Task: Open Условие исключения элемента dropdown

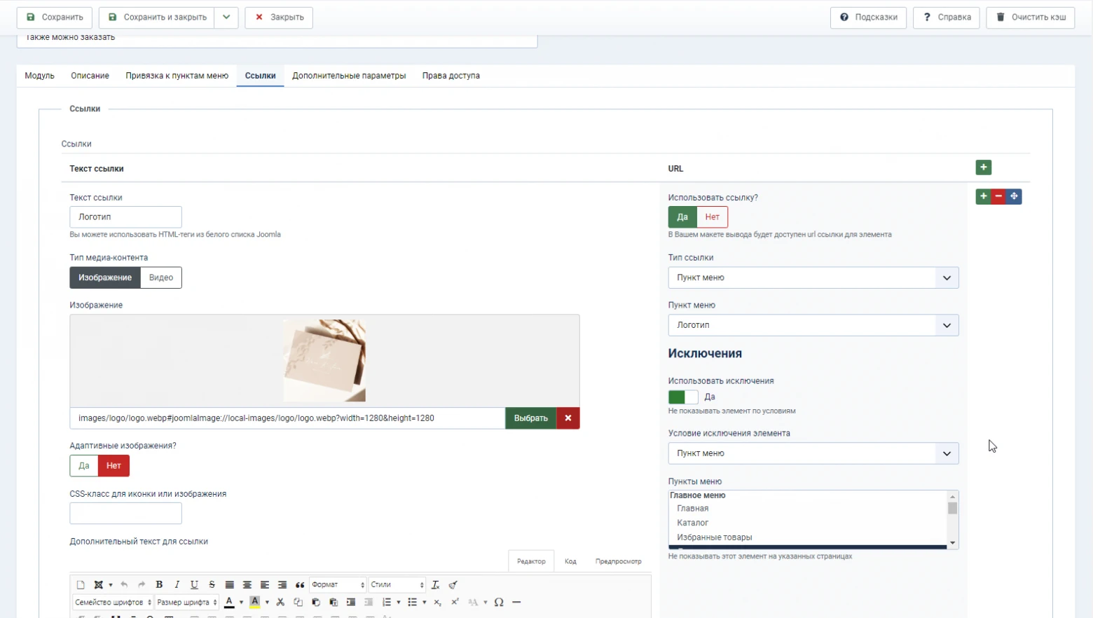Action: pyautogui.click(x=813, y=453)
